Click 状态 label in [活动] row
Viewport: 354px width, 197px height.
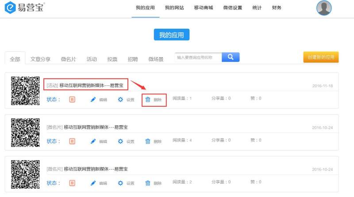[53, 100]
